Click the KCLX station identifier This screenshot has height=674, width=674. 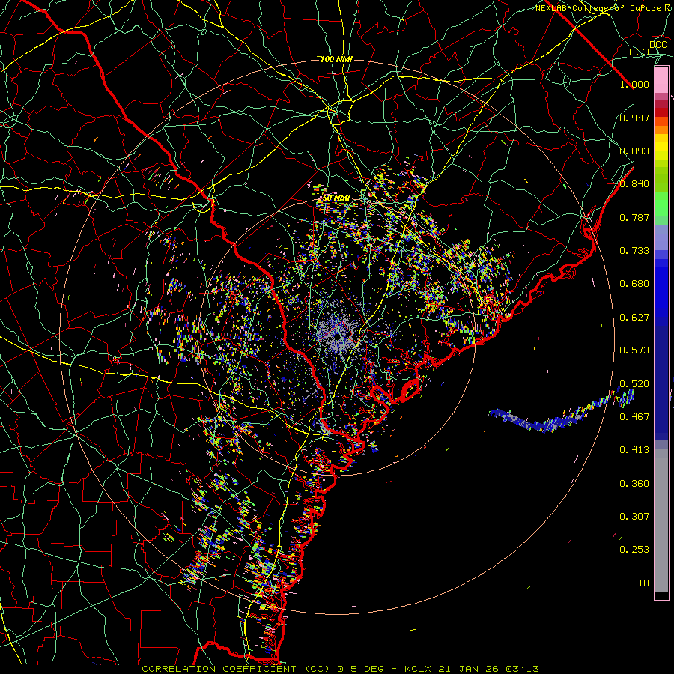(x=419, y=669)
